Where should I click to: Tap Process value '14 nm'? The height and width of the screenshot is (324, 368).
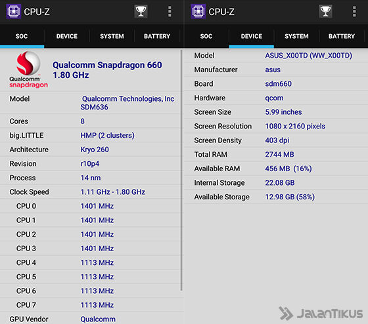coord(91,178)
